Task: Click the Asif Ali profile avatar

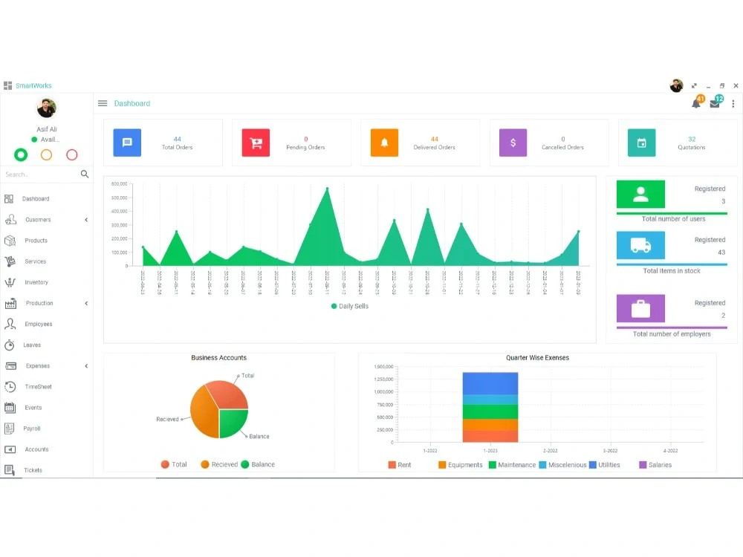Action: point(46,108)
